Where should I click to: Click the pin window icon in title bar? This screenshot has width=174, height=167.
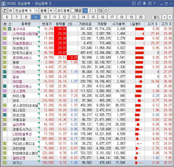click(144, 3)
